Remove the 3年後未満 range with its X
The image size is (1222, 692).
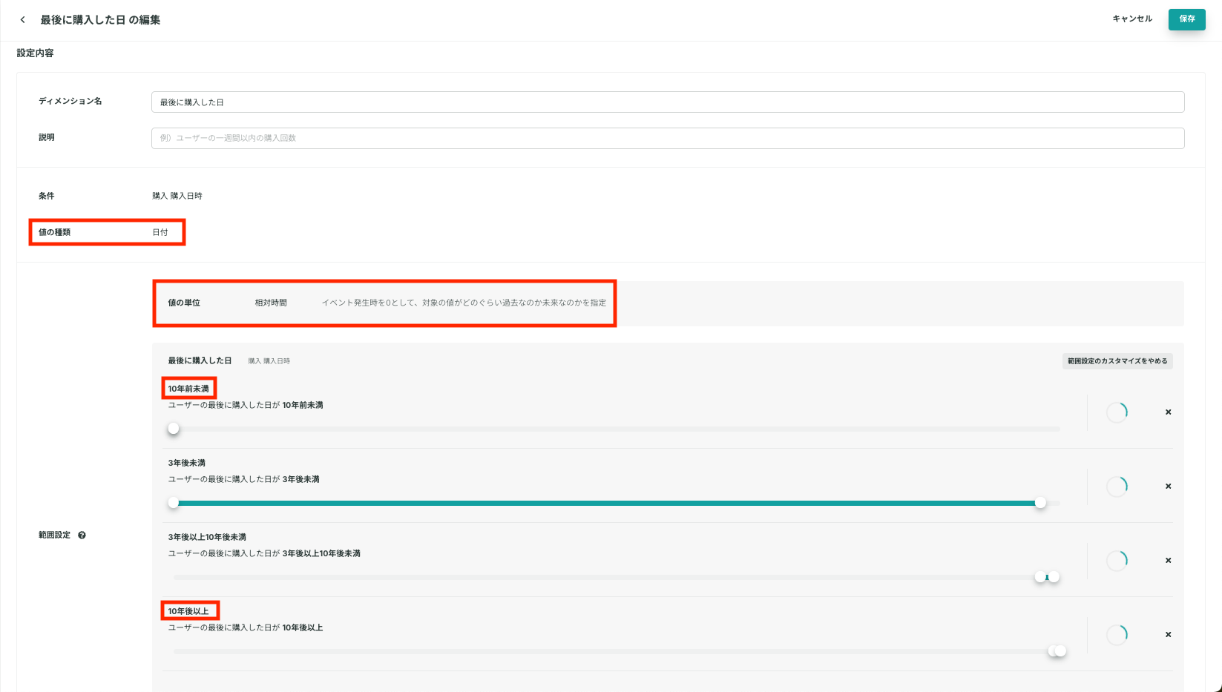(x=1168, y=487)
